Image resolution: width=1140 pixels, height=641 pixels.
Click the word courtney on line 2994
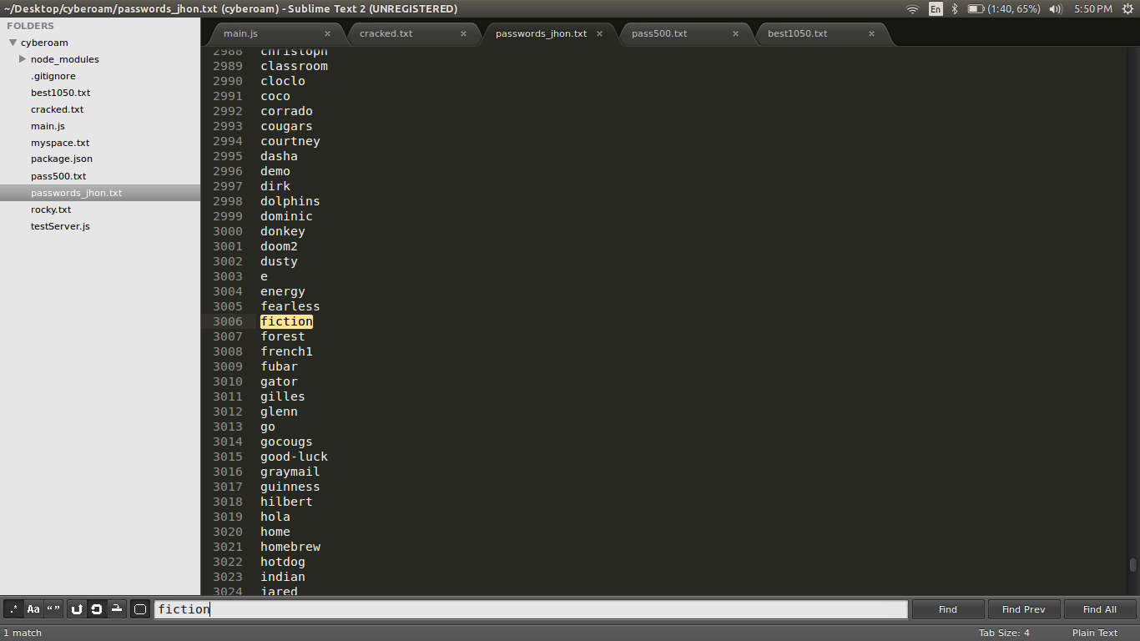[290, 141]
